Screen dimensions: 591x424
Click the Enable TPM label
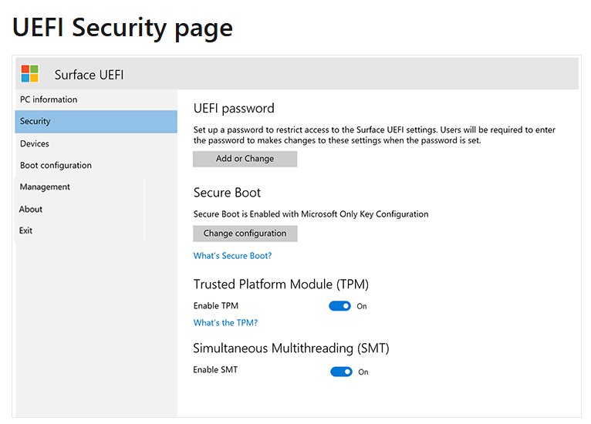tap(215, 306)
